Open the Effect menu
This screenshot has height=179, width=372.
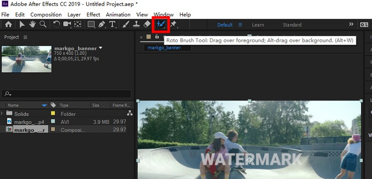[93, 15]
